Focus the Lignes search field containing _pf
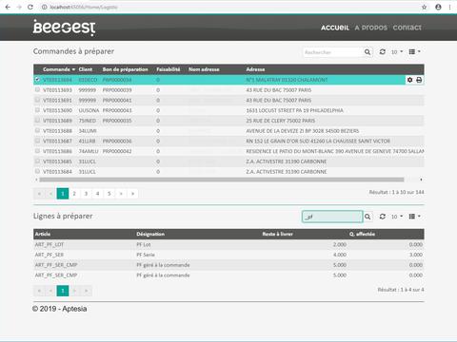Screen dimensions: 457x342 (x=332, y=217)
